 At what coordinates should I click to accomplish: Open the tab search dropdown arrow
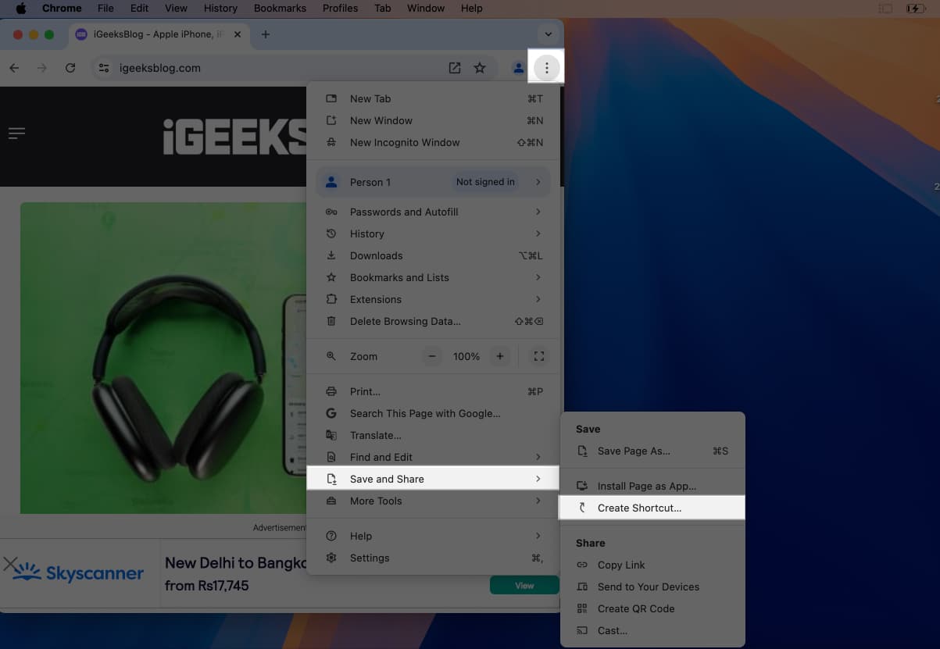click(x=548, y=34)
